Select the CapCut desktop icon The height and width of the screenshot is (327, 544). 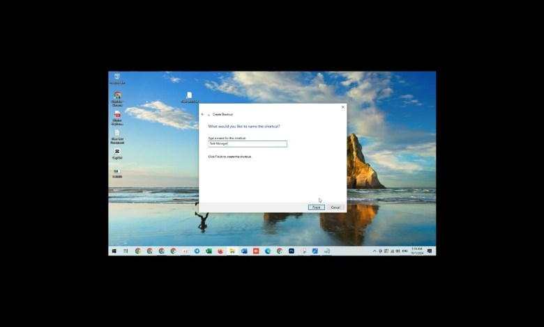[117, 154]
